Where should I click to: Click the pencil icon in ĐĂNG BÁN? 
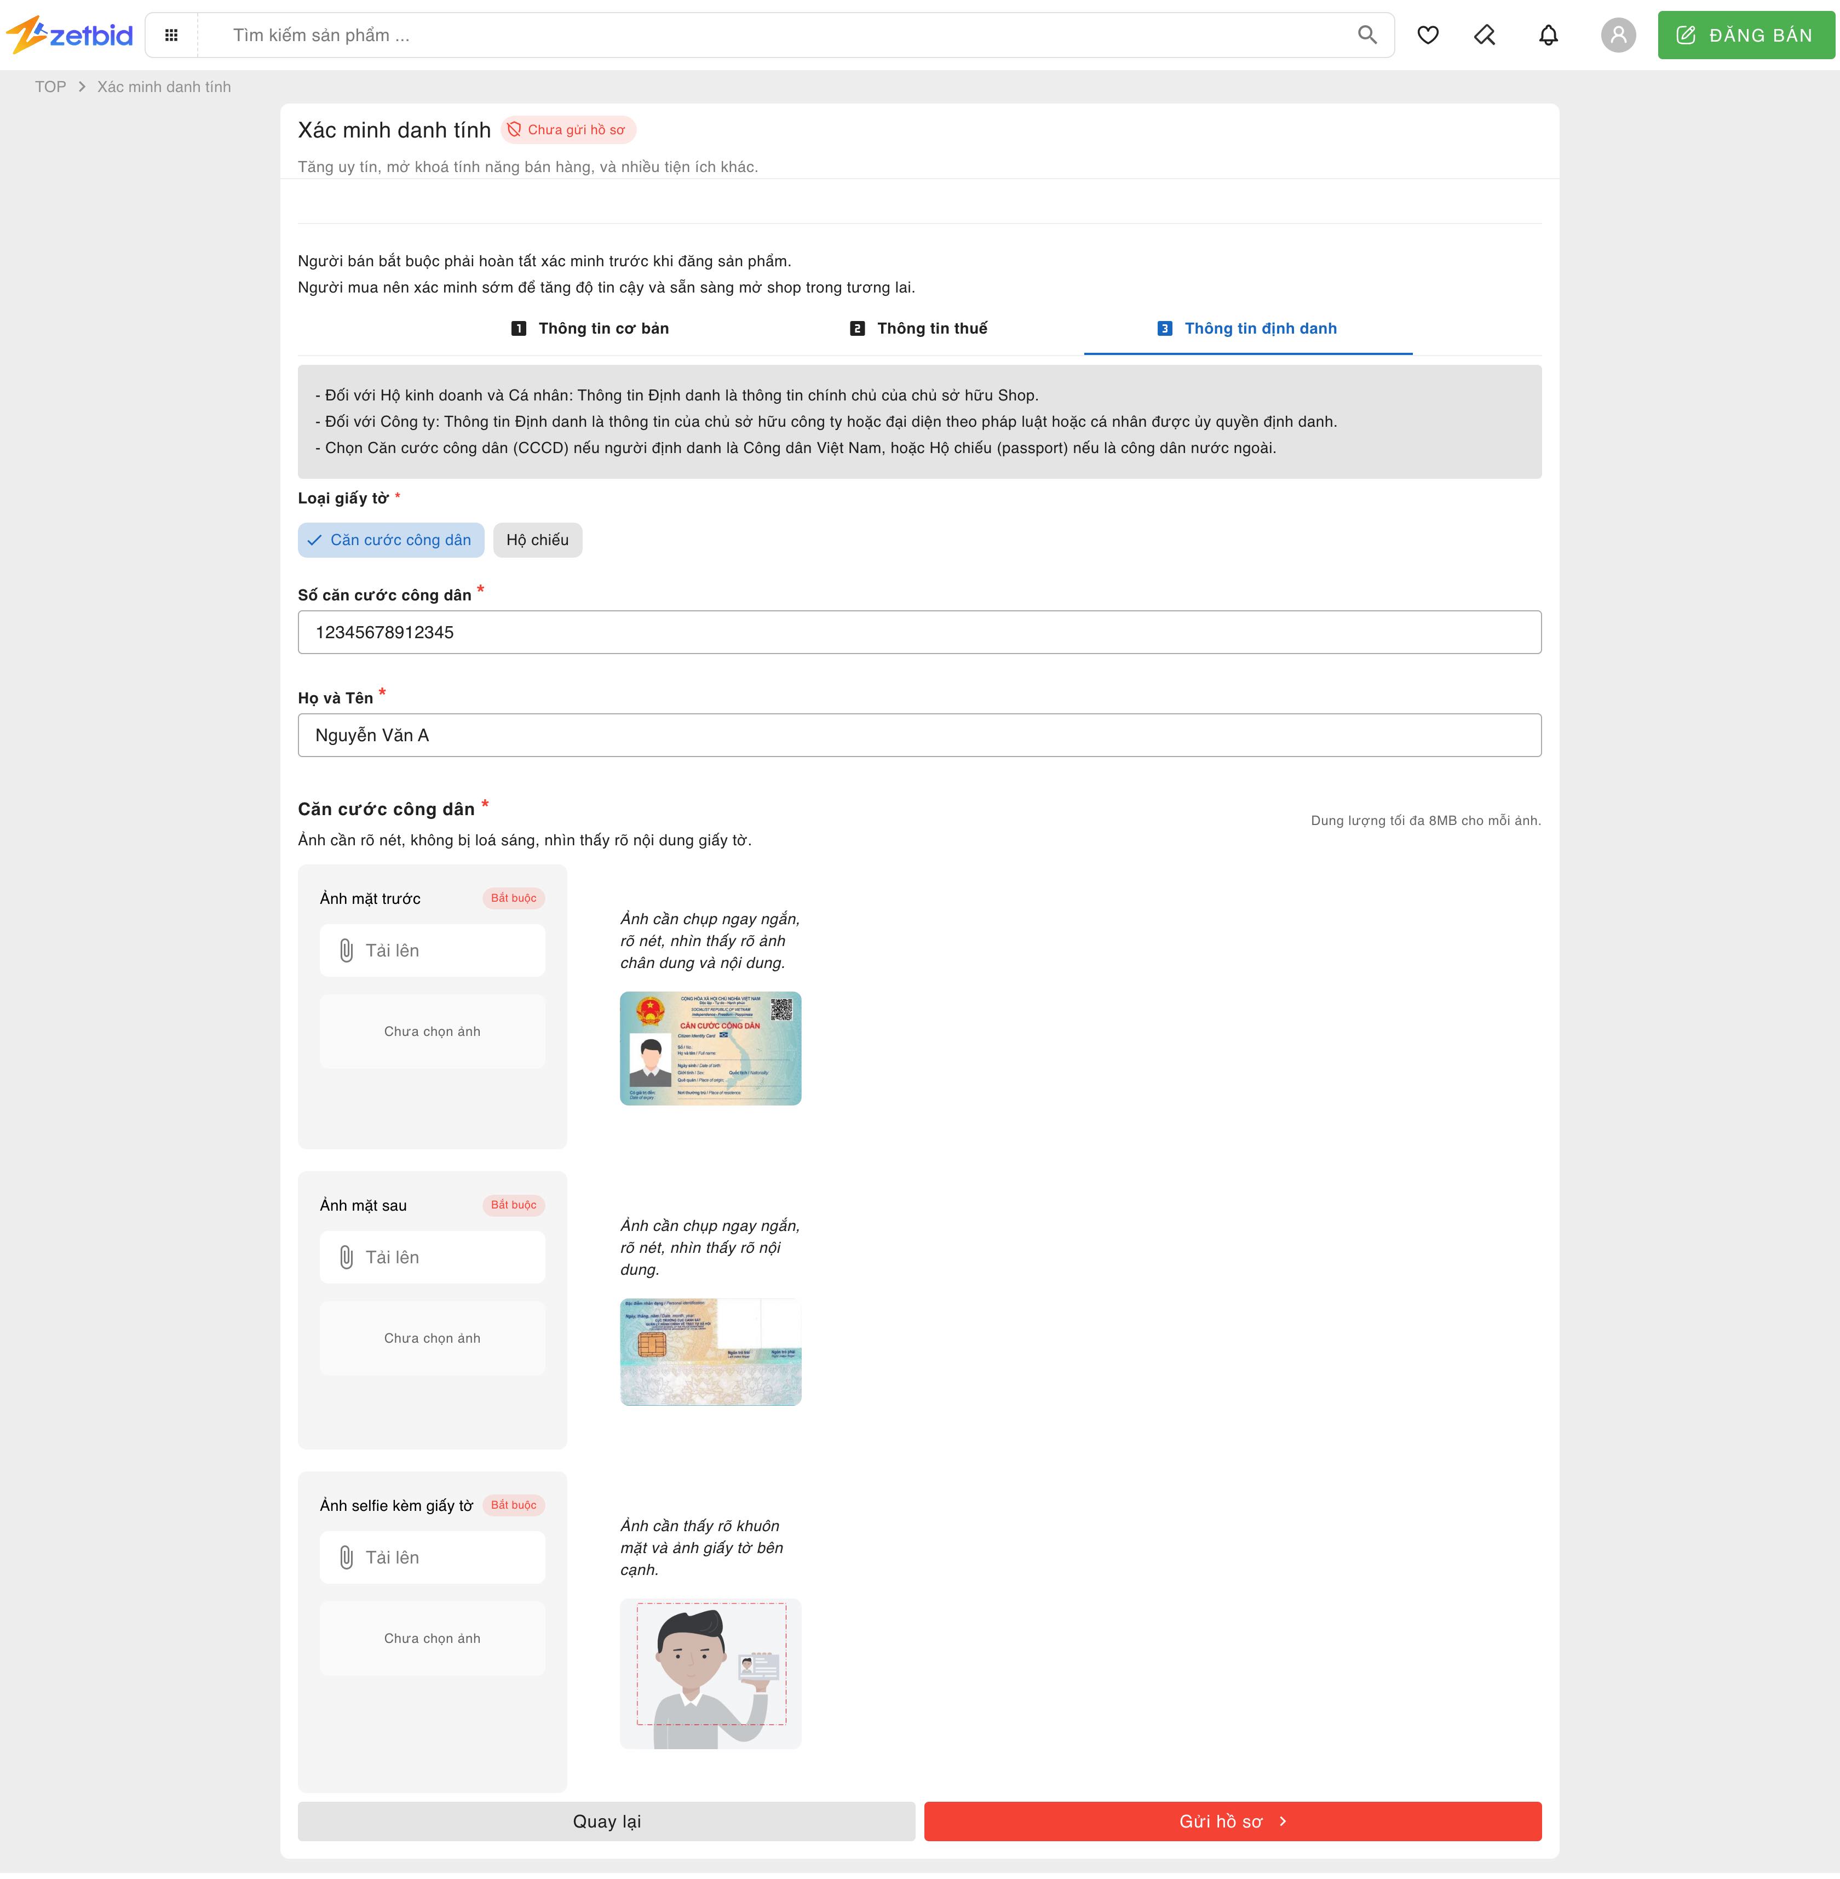(x=1686, y=36)
